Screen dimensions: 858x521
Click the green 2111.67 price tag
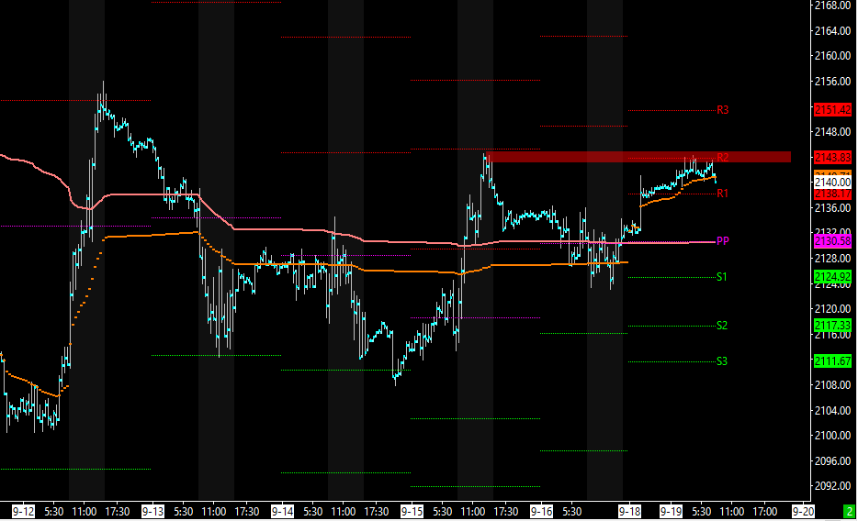[832, 361]
